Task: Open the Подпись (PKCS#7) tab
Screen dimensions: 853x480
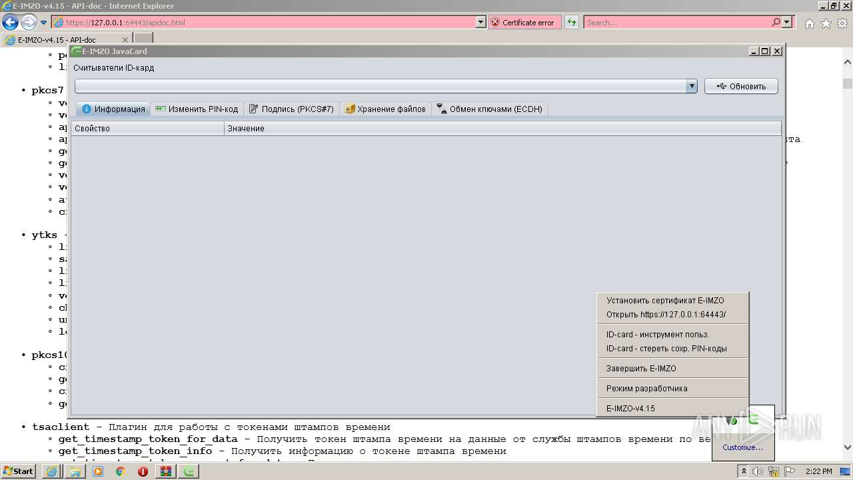Action: tap(292, 109)
